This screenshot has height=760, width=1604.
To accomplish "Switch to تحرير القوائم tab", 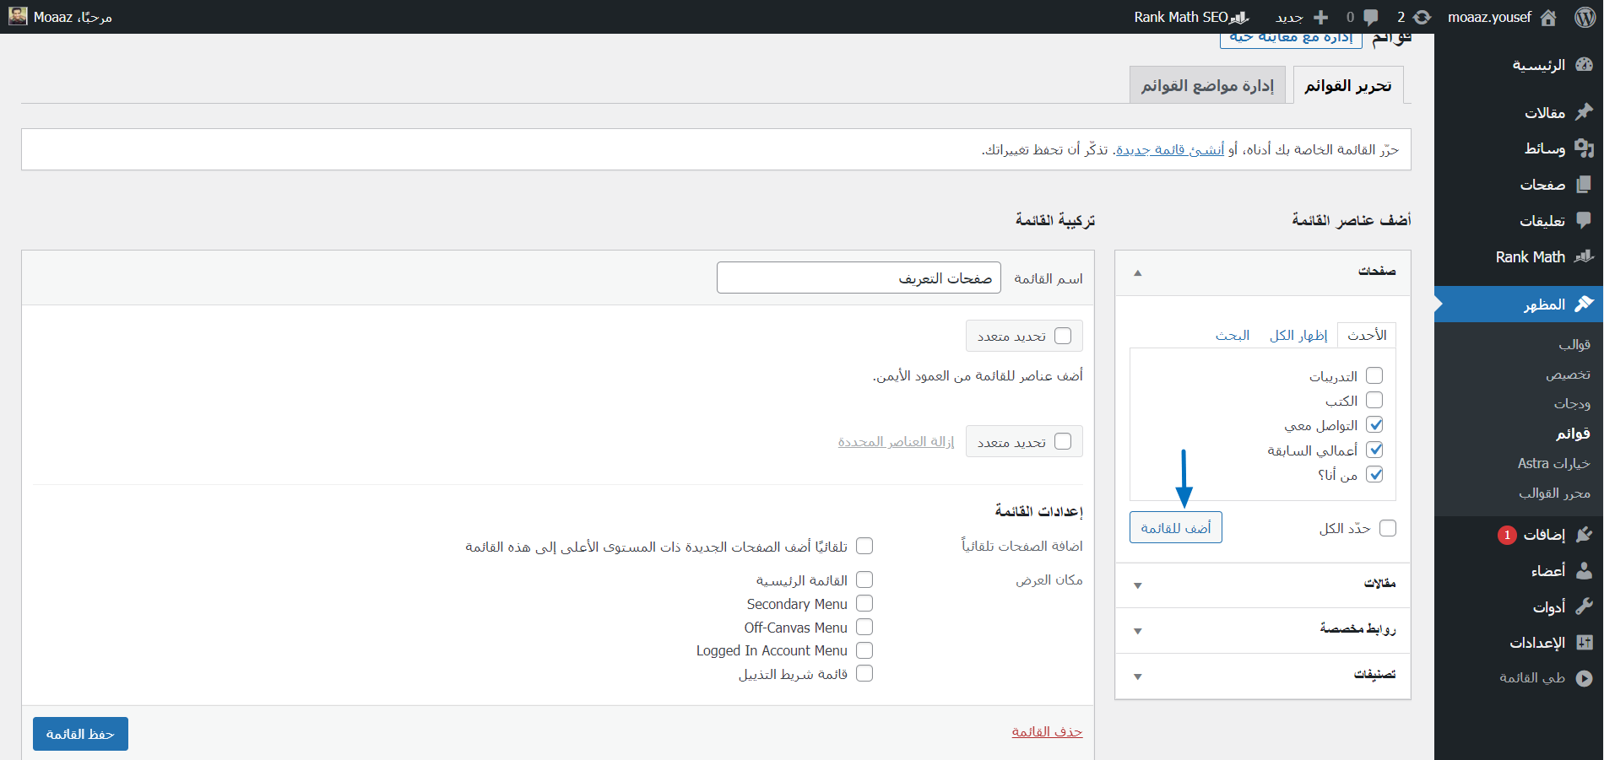I will (x=1348, y=86).
